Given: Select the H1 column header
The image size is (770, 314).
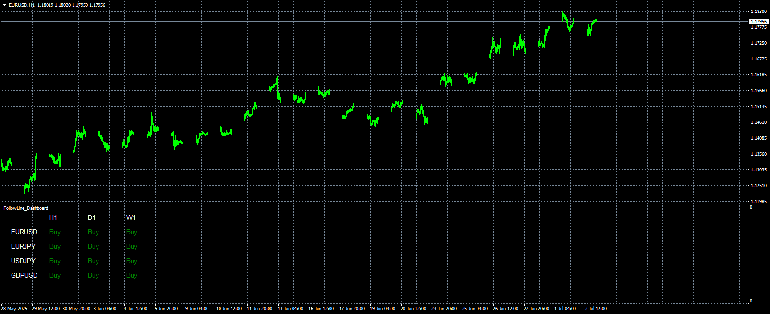Looking at the screenshot, I should pyautogui.click(x=53, y=217).
